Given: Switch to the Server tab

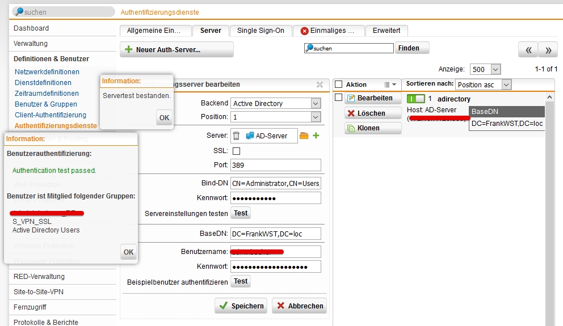Looking at the screenshot, I should pyautogui.click(x=211, y=31).
